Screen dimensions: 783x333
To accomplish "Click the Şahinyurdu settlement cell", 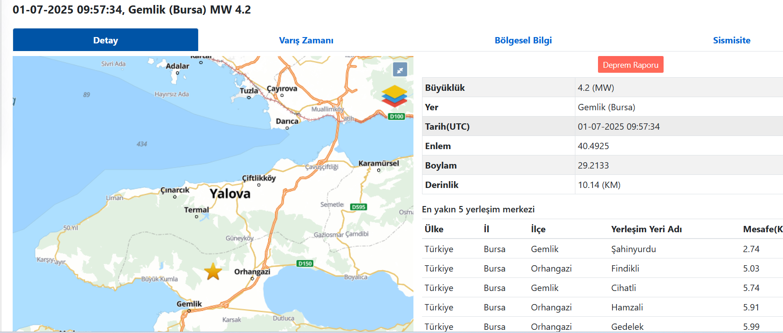I will pos(633,249).
